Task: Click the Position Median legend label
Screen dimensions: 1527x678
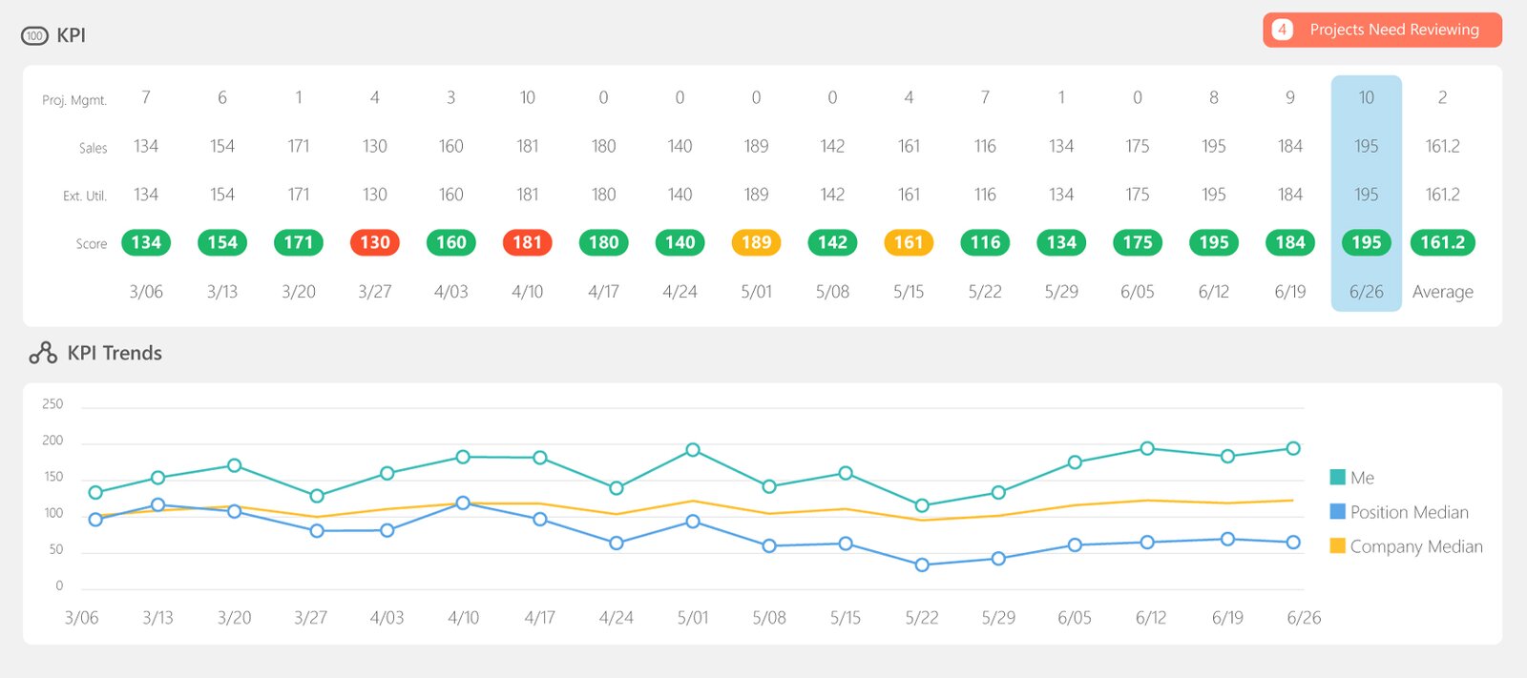Action: (1410, 512)
